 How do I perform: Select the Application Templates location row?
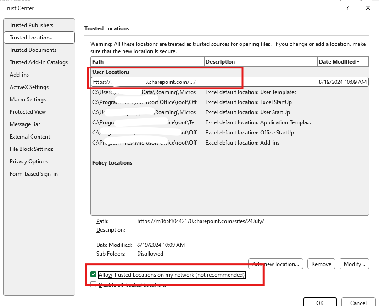coord(229,122)
